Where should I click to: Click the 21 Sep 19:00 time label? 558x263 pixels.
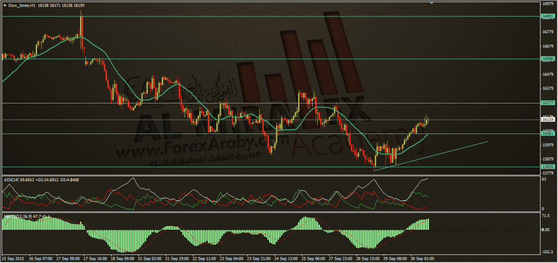tap(177, 259)
